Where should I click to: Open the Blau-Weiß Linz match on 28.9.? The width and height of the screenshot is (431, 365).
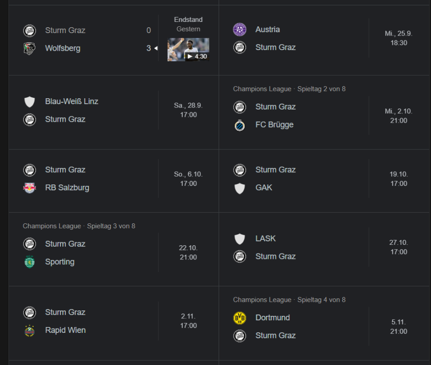point(88,110)
